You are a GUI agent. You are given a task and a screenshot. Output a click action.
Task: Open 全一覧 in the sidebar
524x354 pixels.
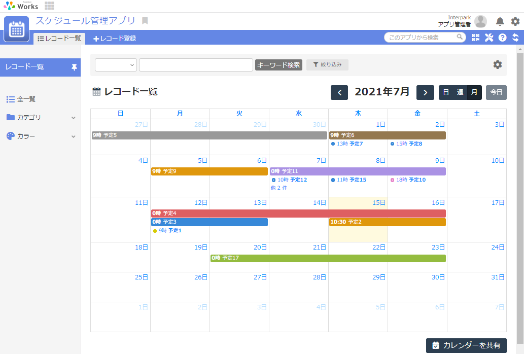point(26,99)
